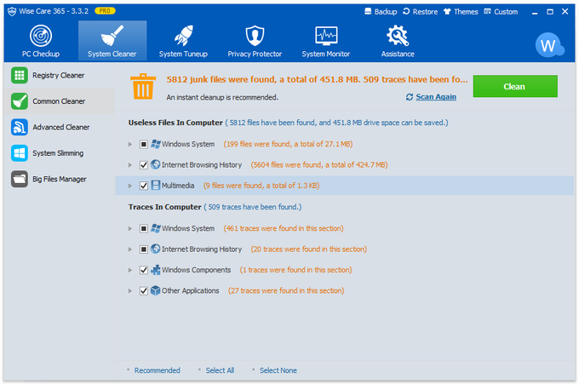This screenshot has height=384, width=579.
Task: Click the Wise Care 365 shield logo
Action: (x=12, y=11)
